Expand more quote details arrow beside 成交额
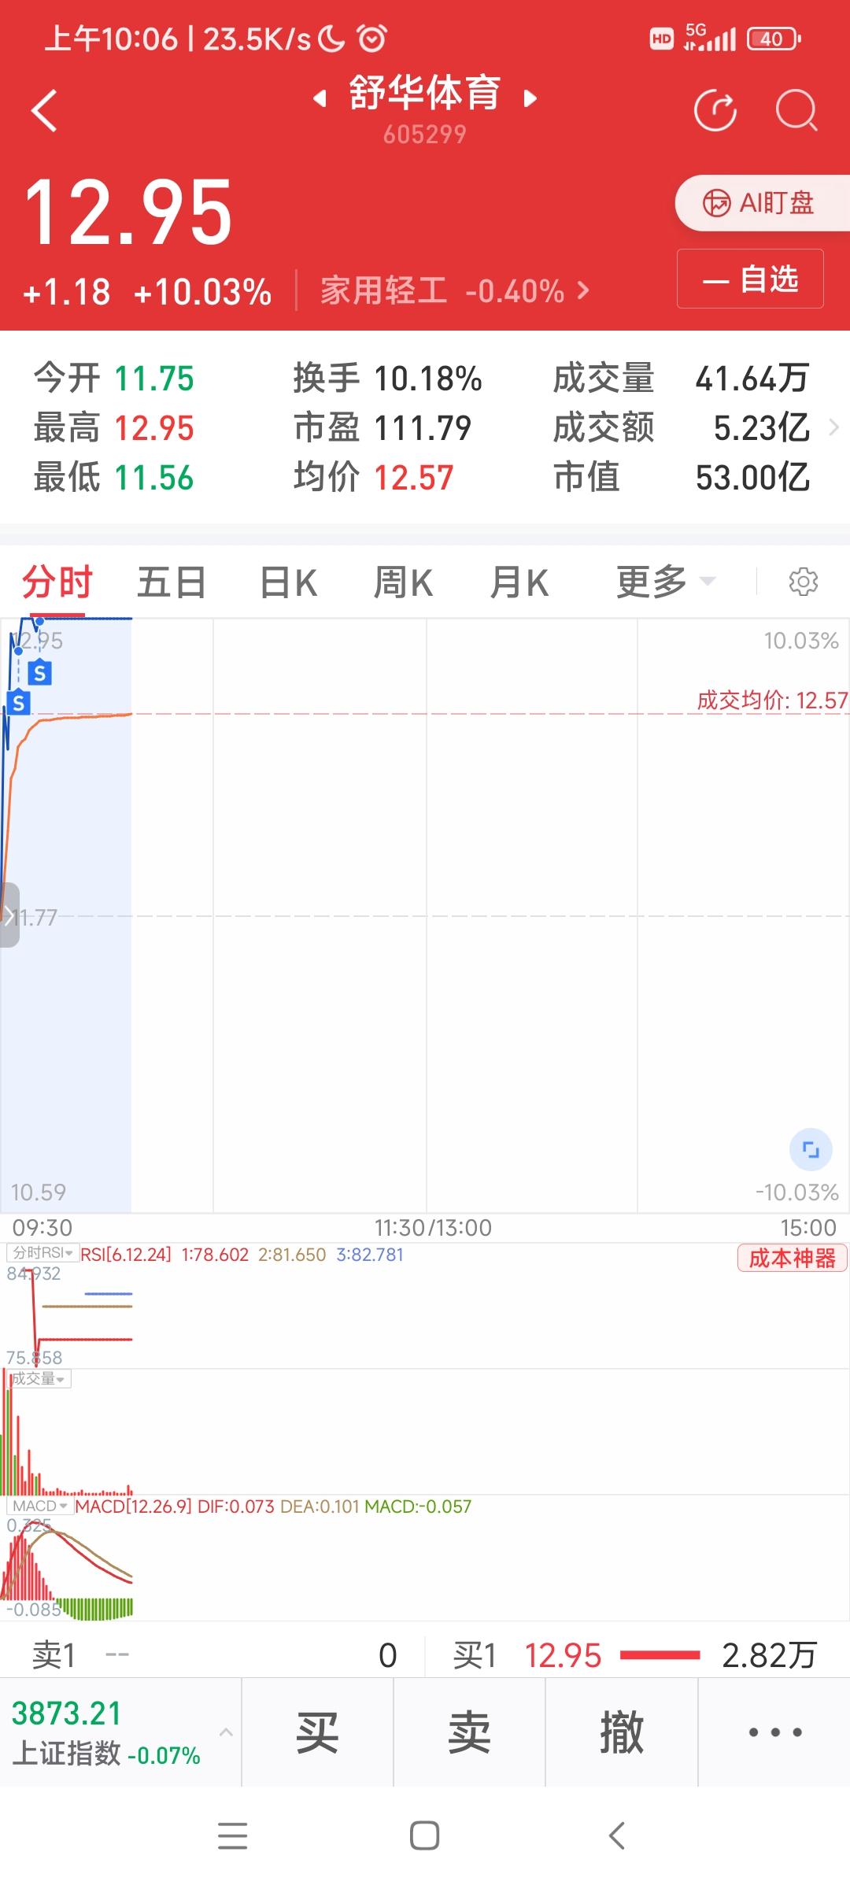Viewport: 850px width, 1889px height. [x=833, y=427]
